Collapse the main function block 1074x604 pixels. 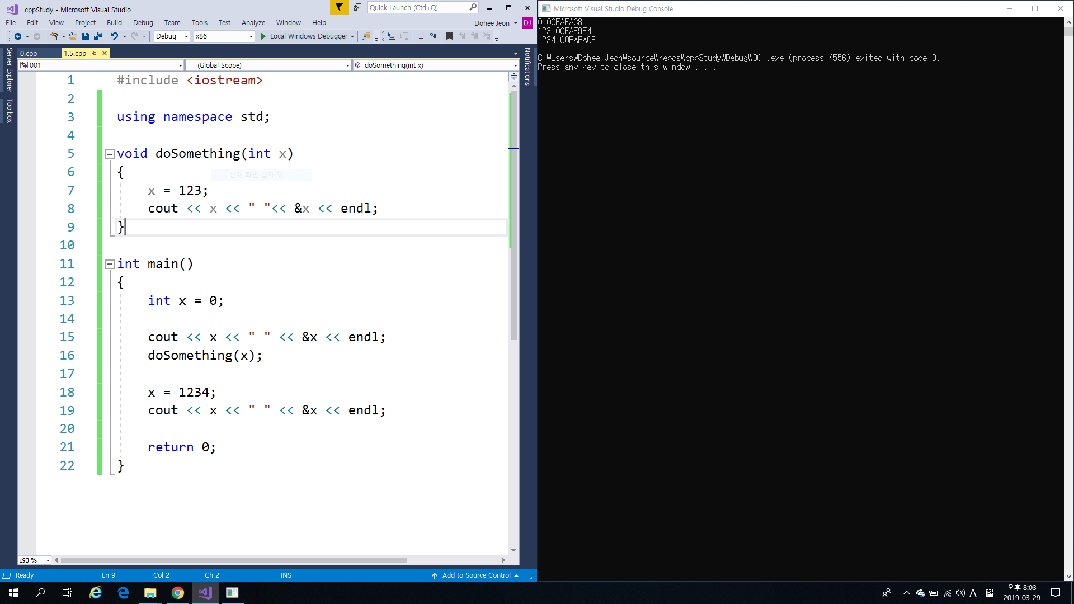coord(110,264)
